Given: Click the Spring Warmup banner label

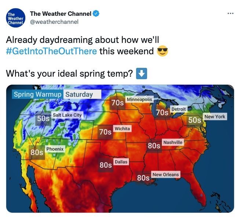Looking at the screenshot, I should click(37, 94).
